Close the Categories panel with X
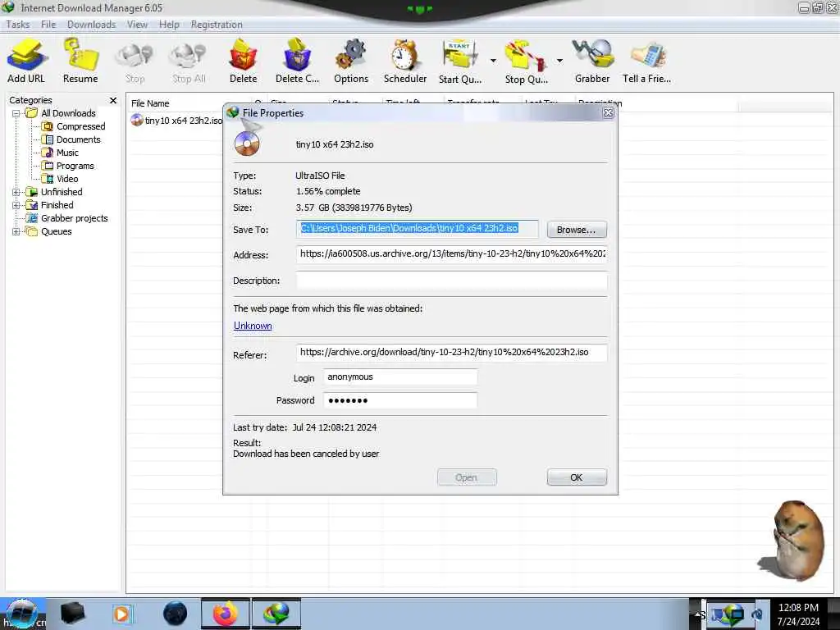 click(x=113, y=100)
